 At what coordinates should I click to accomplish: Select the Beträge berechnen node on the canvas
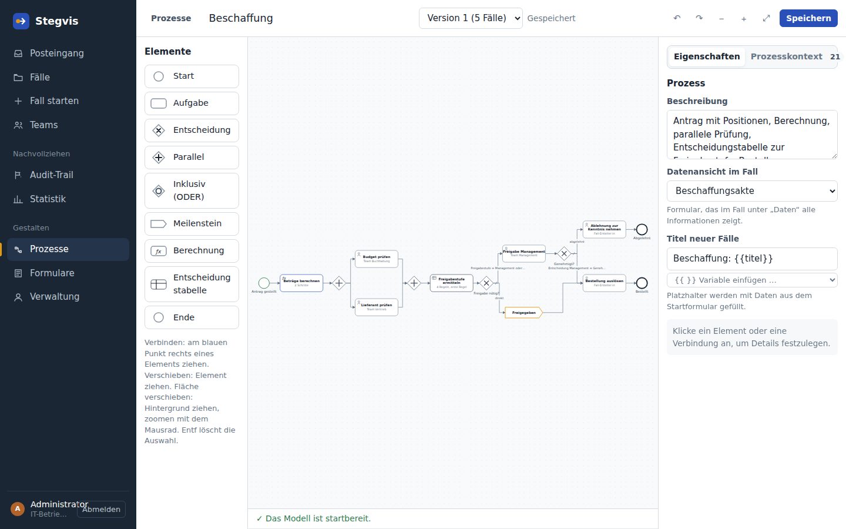coord(301,283)
